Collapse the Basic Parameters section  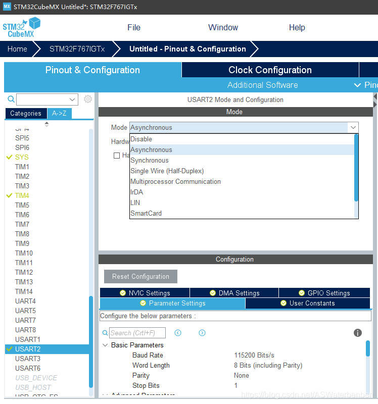(x=105, y=345)
